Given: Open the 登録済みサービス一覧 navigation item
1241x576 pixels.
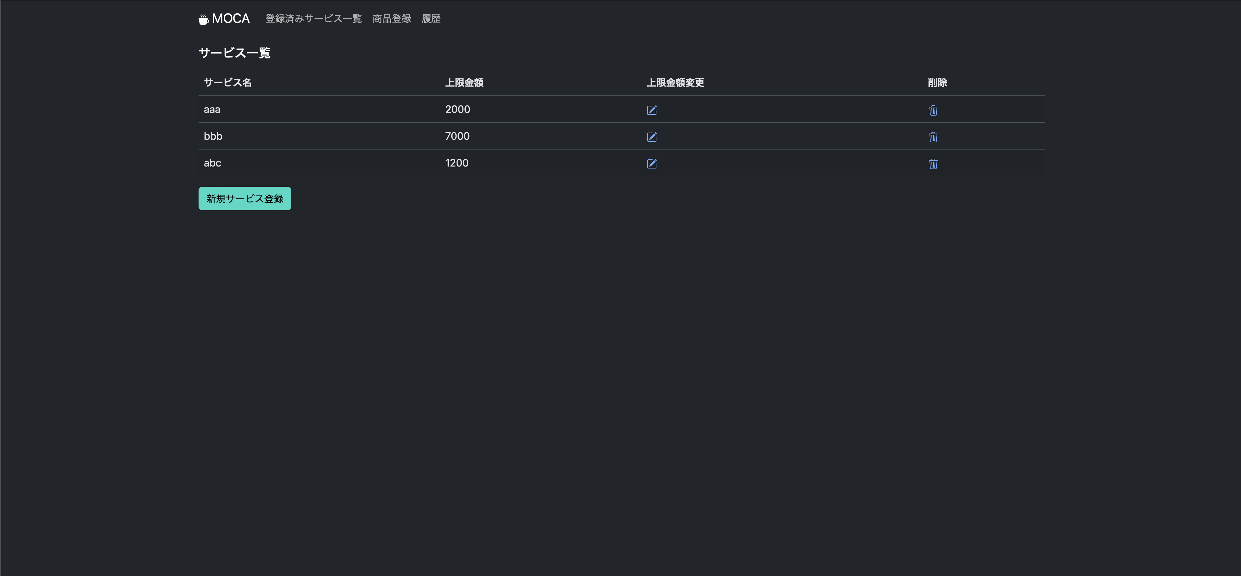Looking at the screenshot, I should point(313,19).
